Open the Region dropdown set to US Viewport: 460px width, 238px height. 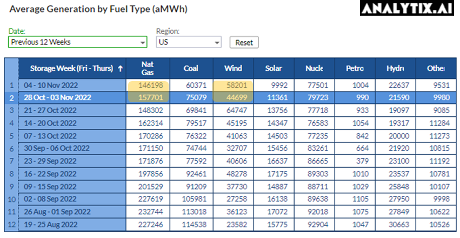pyautogui.click(x=189, y=42)
